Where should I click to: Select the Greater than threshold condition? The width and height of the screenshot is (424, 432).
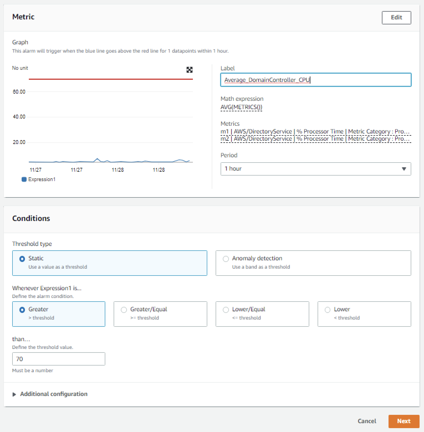pos(22,310)
